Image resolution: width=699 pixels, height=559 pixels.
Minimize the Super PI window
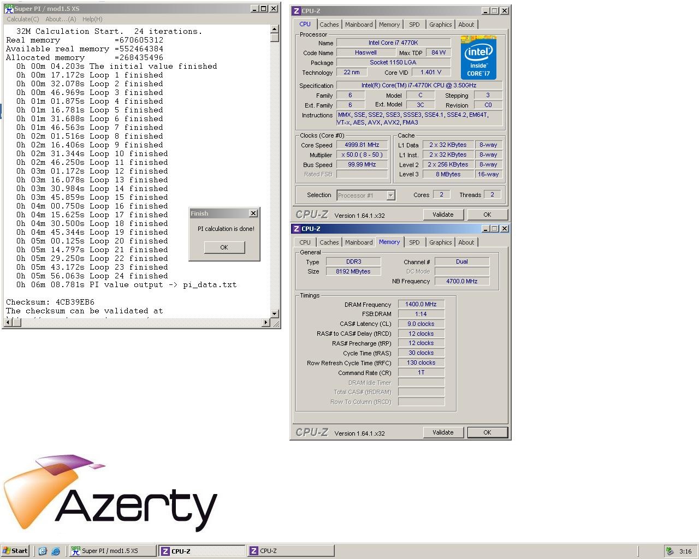(254, 9)
